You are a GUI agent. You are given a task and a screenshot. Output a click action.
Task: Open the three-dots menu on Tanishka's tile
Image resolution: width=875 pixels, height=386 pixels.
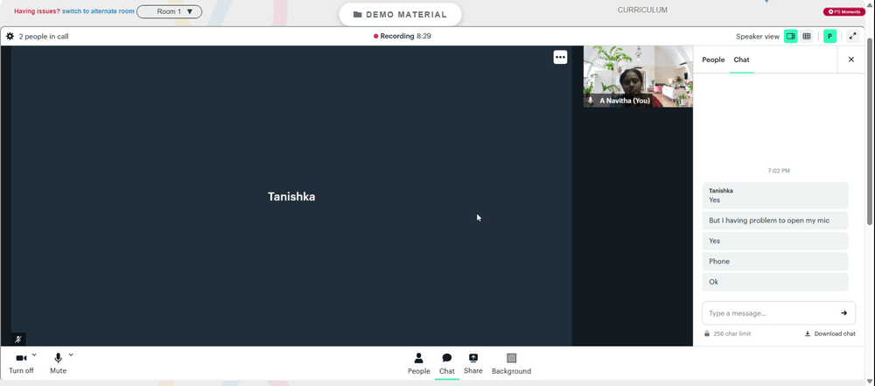pyautogui.click(x=560, y=57)
